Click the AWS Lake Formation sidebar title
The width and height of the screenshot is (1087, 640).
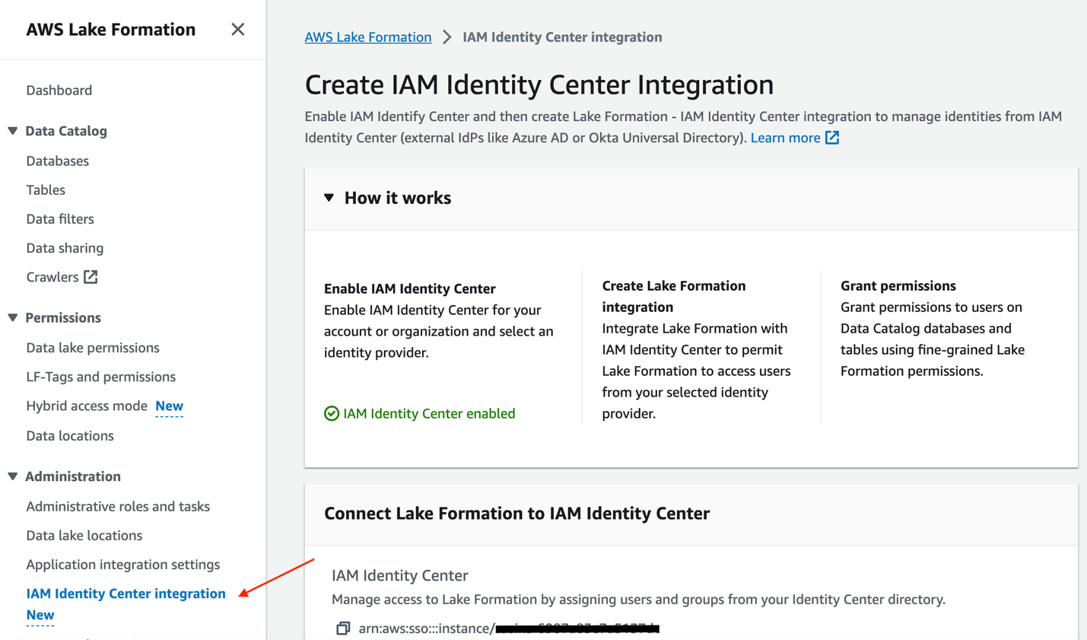click(x=111, y=30)
